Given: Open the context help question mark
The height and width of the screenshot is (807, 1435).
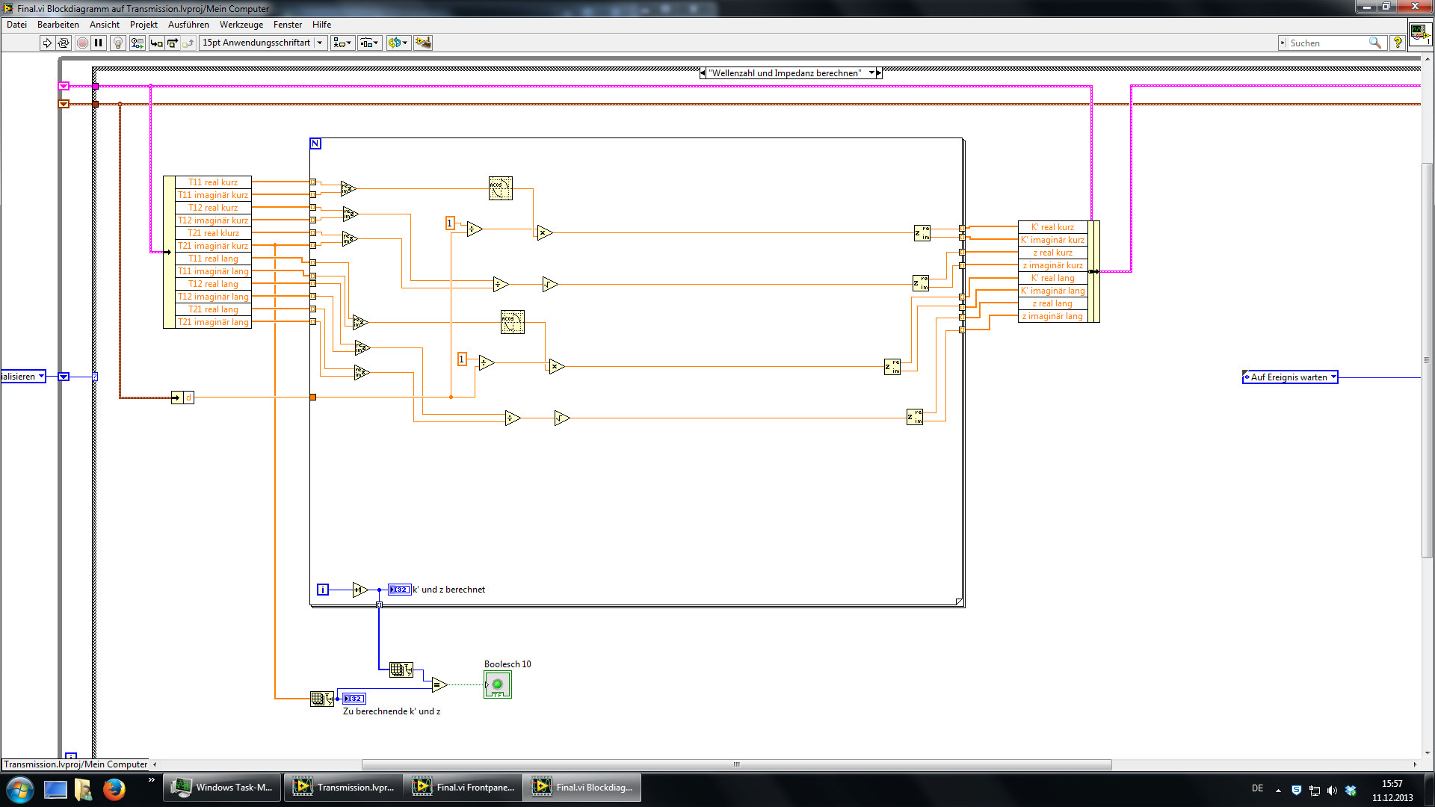Looking at the screenshot, I should coord(1398,43).
